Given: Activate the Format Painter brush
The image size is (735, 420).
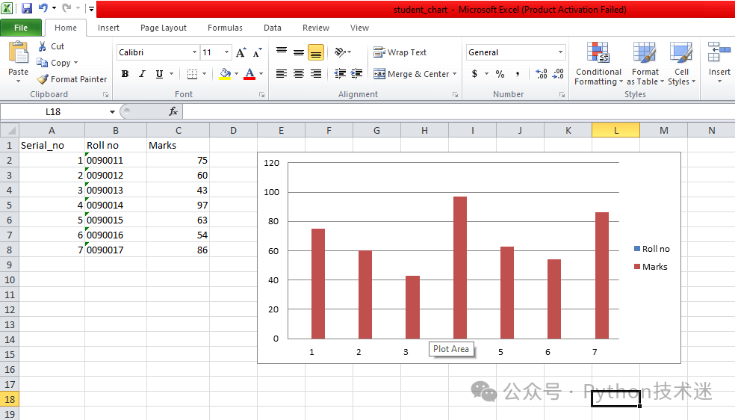Looking at the screenshot, I should tap(72, 79).
